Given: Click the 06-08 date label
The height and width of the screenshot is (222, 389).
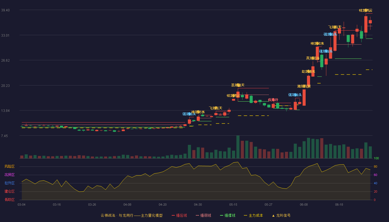Looking at the screenshot, I should (x=304, y=205).
